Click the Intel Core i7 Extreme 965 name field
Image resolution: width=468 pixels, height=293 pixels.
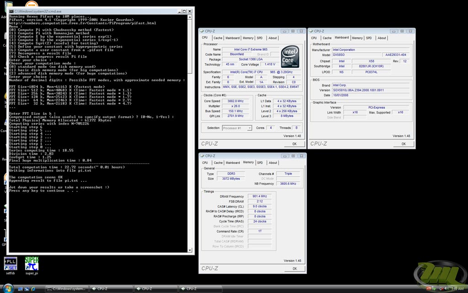point(251,49)
